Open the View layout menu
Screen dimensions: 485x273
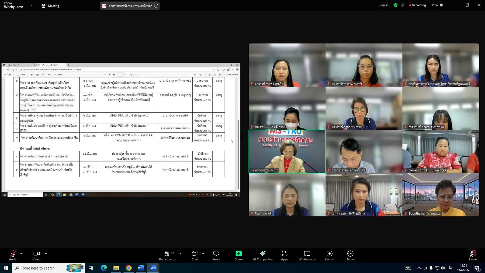point(437,5)
